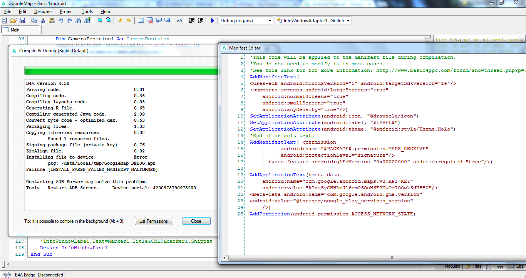Click the Save icon in the toolbar
The height and width of the screenshot is (278, 526).
click(22, 21)
